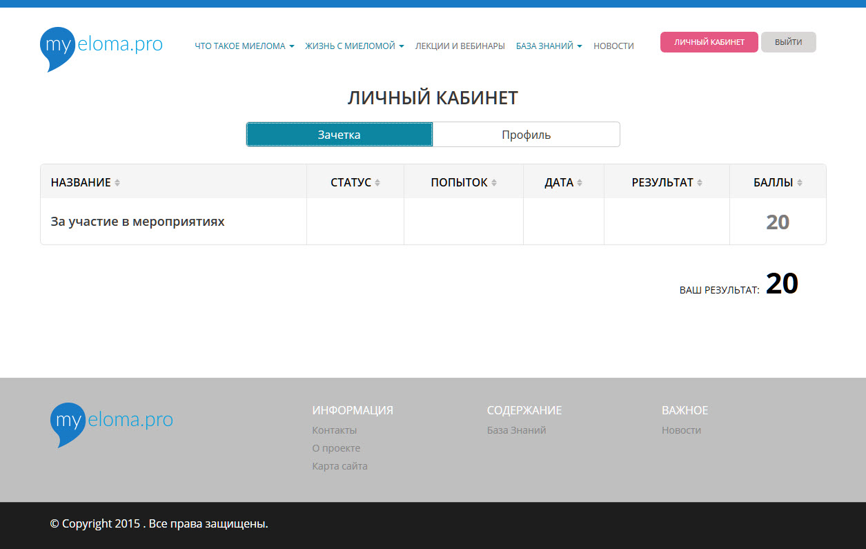Switch to the Профиль tab
866x549 pixels.
point(526,135)
